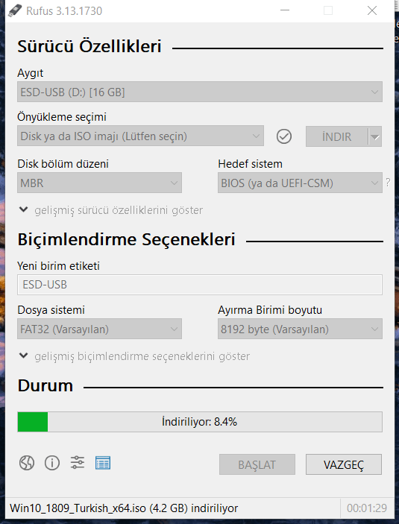Open the settings sliders icon
The height and width of the screenshot is (524, 399).
(x=78, y=463)
